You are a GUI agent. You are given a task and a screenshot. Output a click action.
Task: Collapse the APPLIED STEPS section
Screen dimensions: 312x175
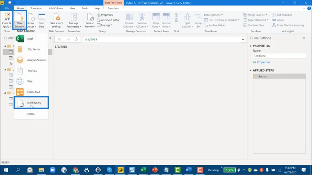[x=250, y=70]
